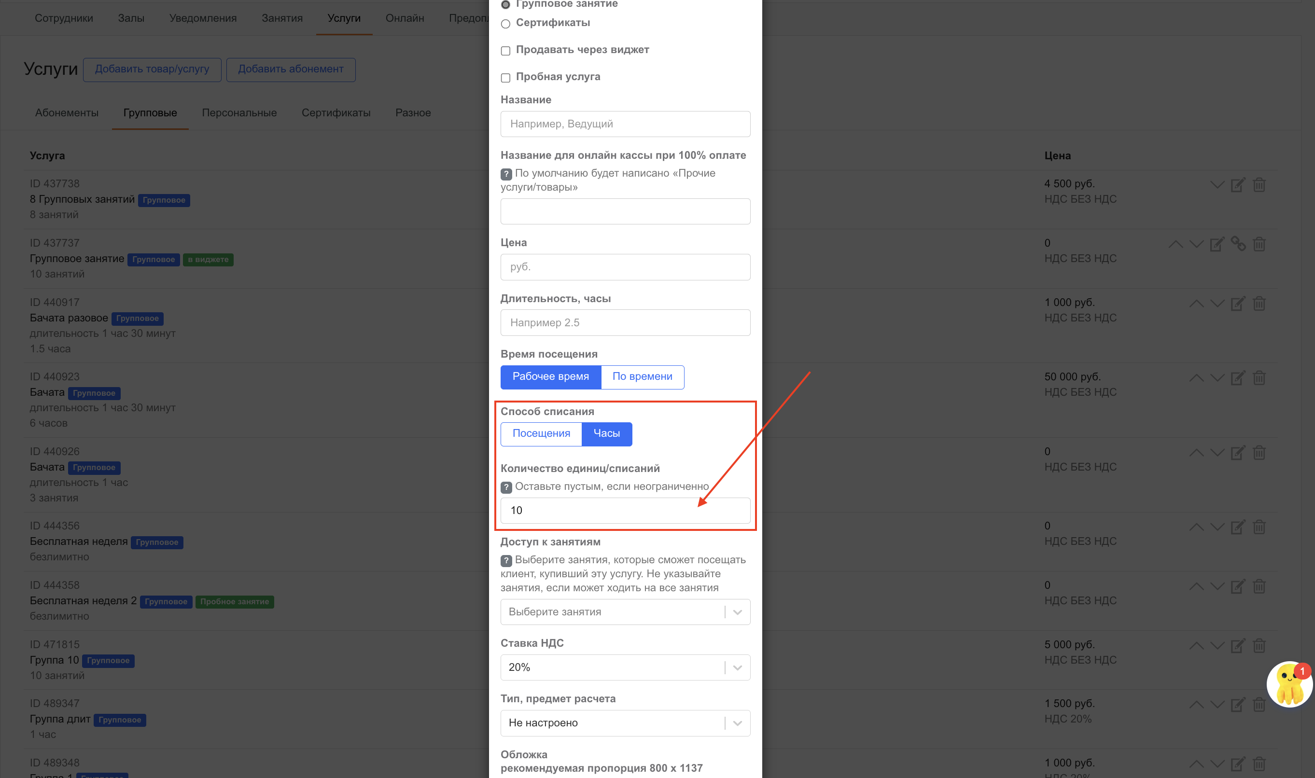Switch to the 'Персональные' tab

click(x=239, y=113)
